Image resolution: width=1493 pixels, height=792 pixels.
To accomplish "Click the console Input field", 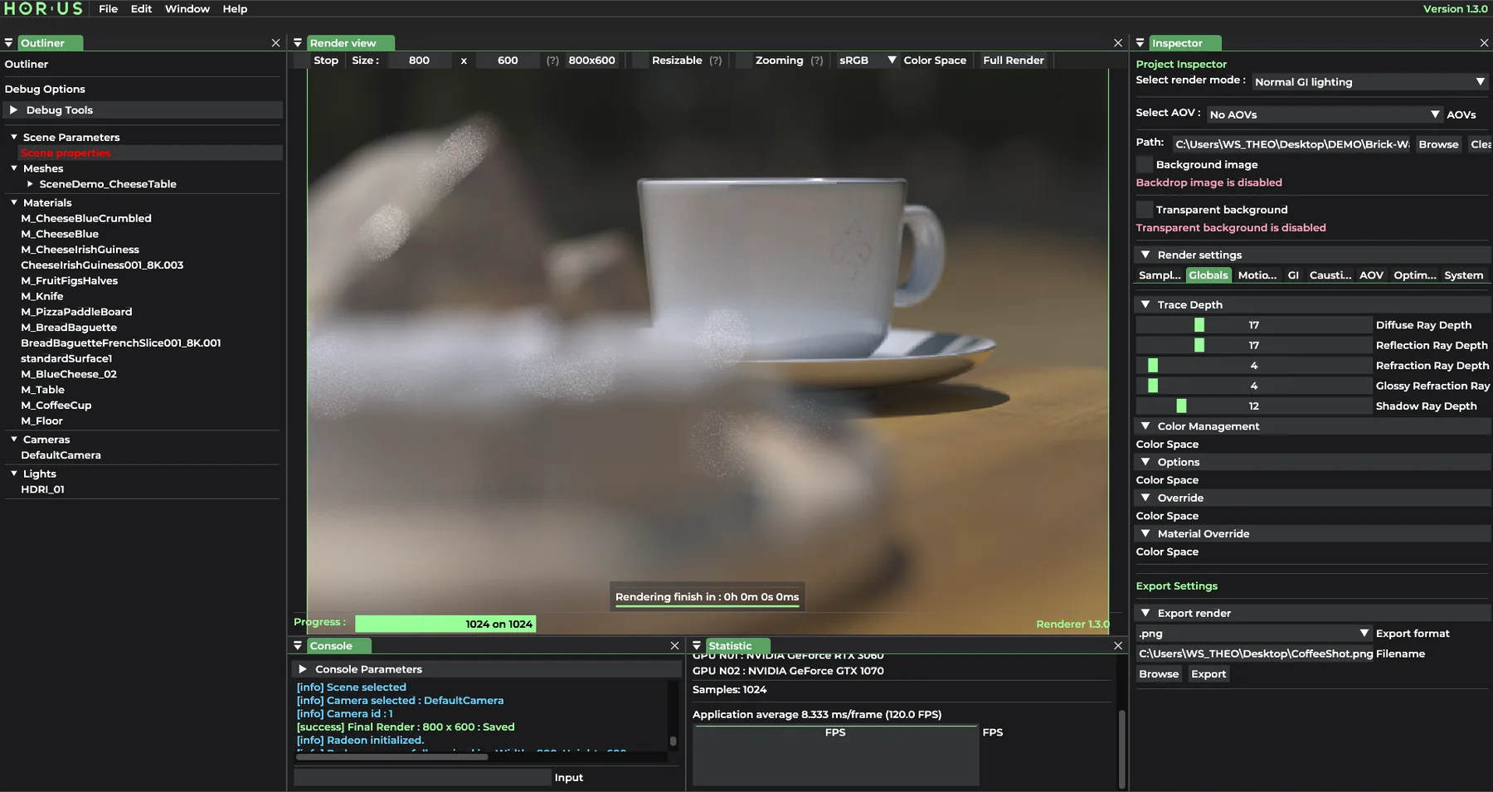I will pyautogui.click(x=422, y=777).
